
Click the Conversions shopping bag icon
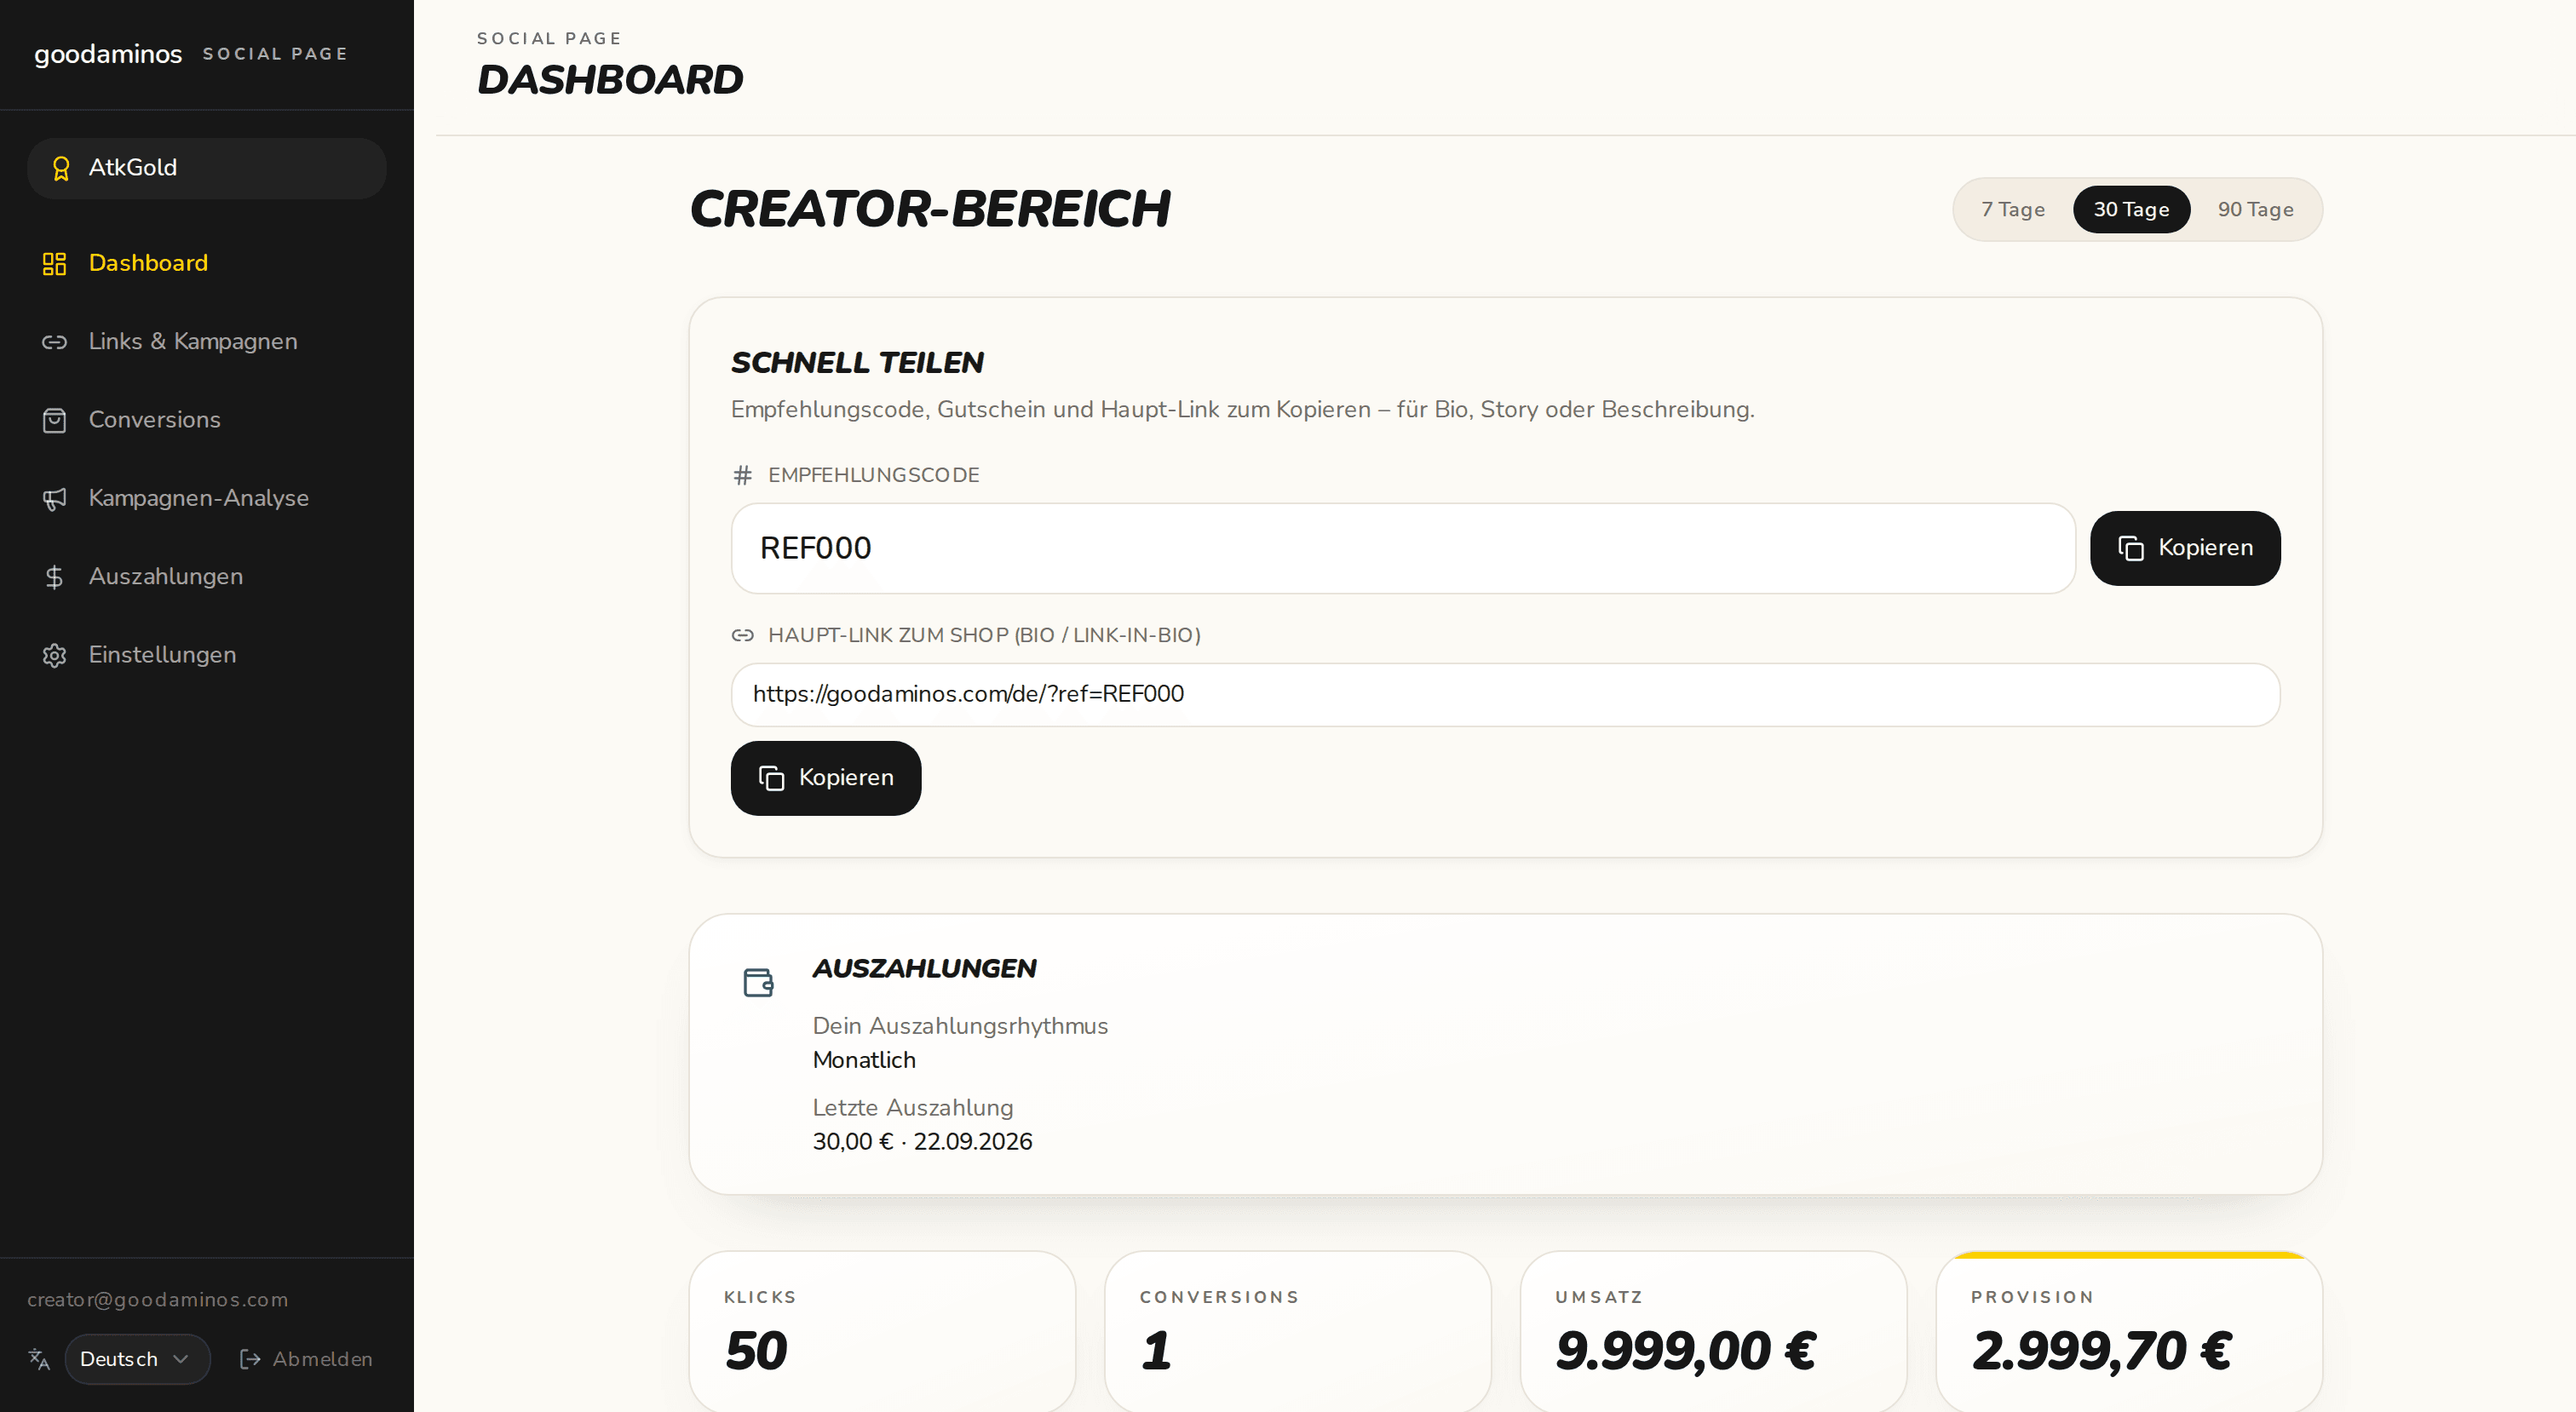(54, 420)
